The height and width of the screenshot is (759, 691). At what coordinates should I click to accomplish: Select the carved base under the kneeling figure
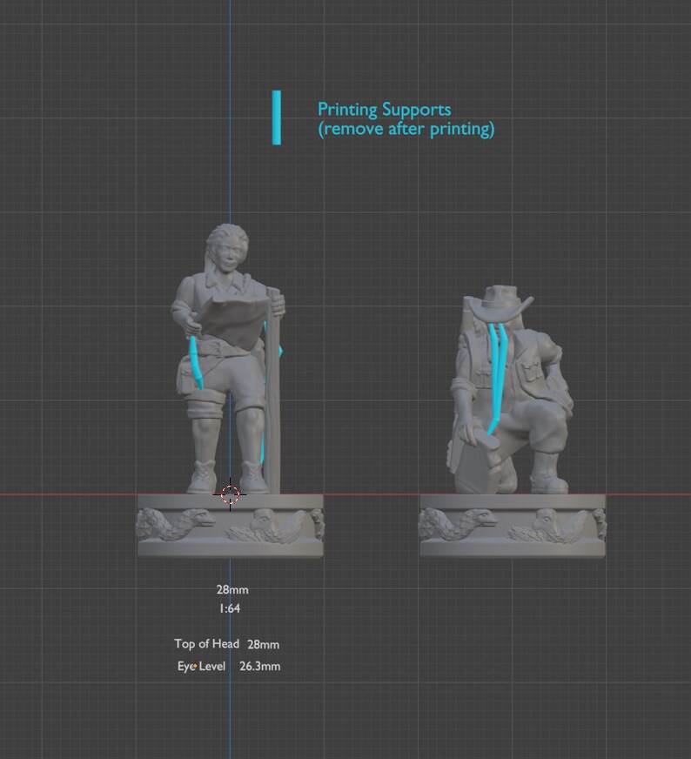click(513, 527)
